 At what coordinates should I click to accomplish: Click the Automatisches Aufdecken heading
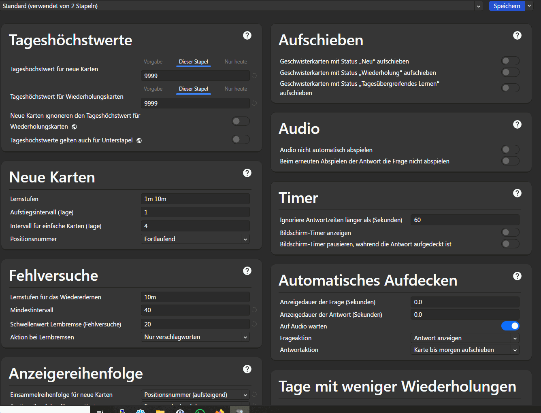pyautogui.click(x=368, y=280)
